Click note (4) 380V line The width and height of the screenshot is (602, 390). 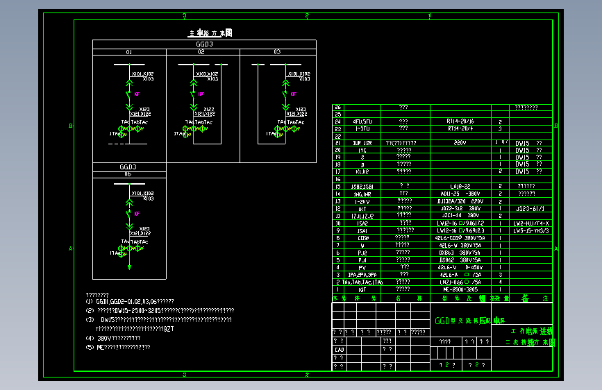113,338
